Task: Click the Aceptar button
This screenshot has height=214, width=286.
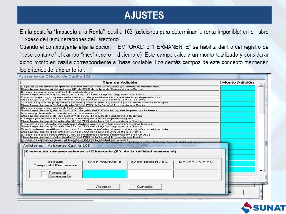Action: (103, 187)
